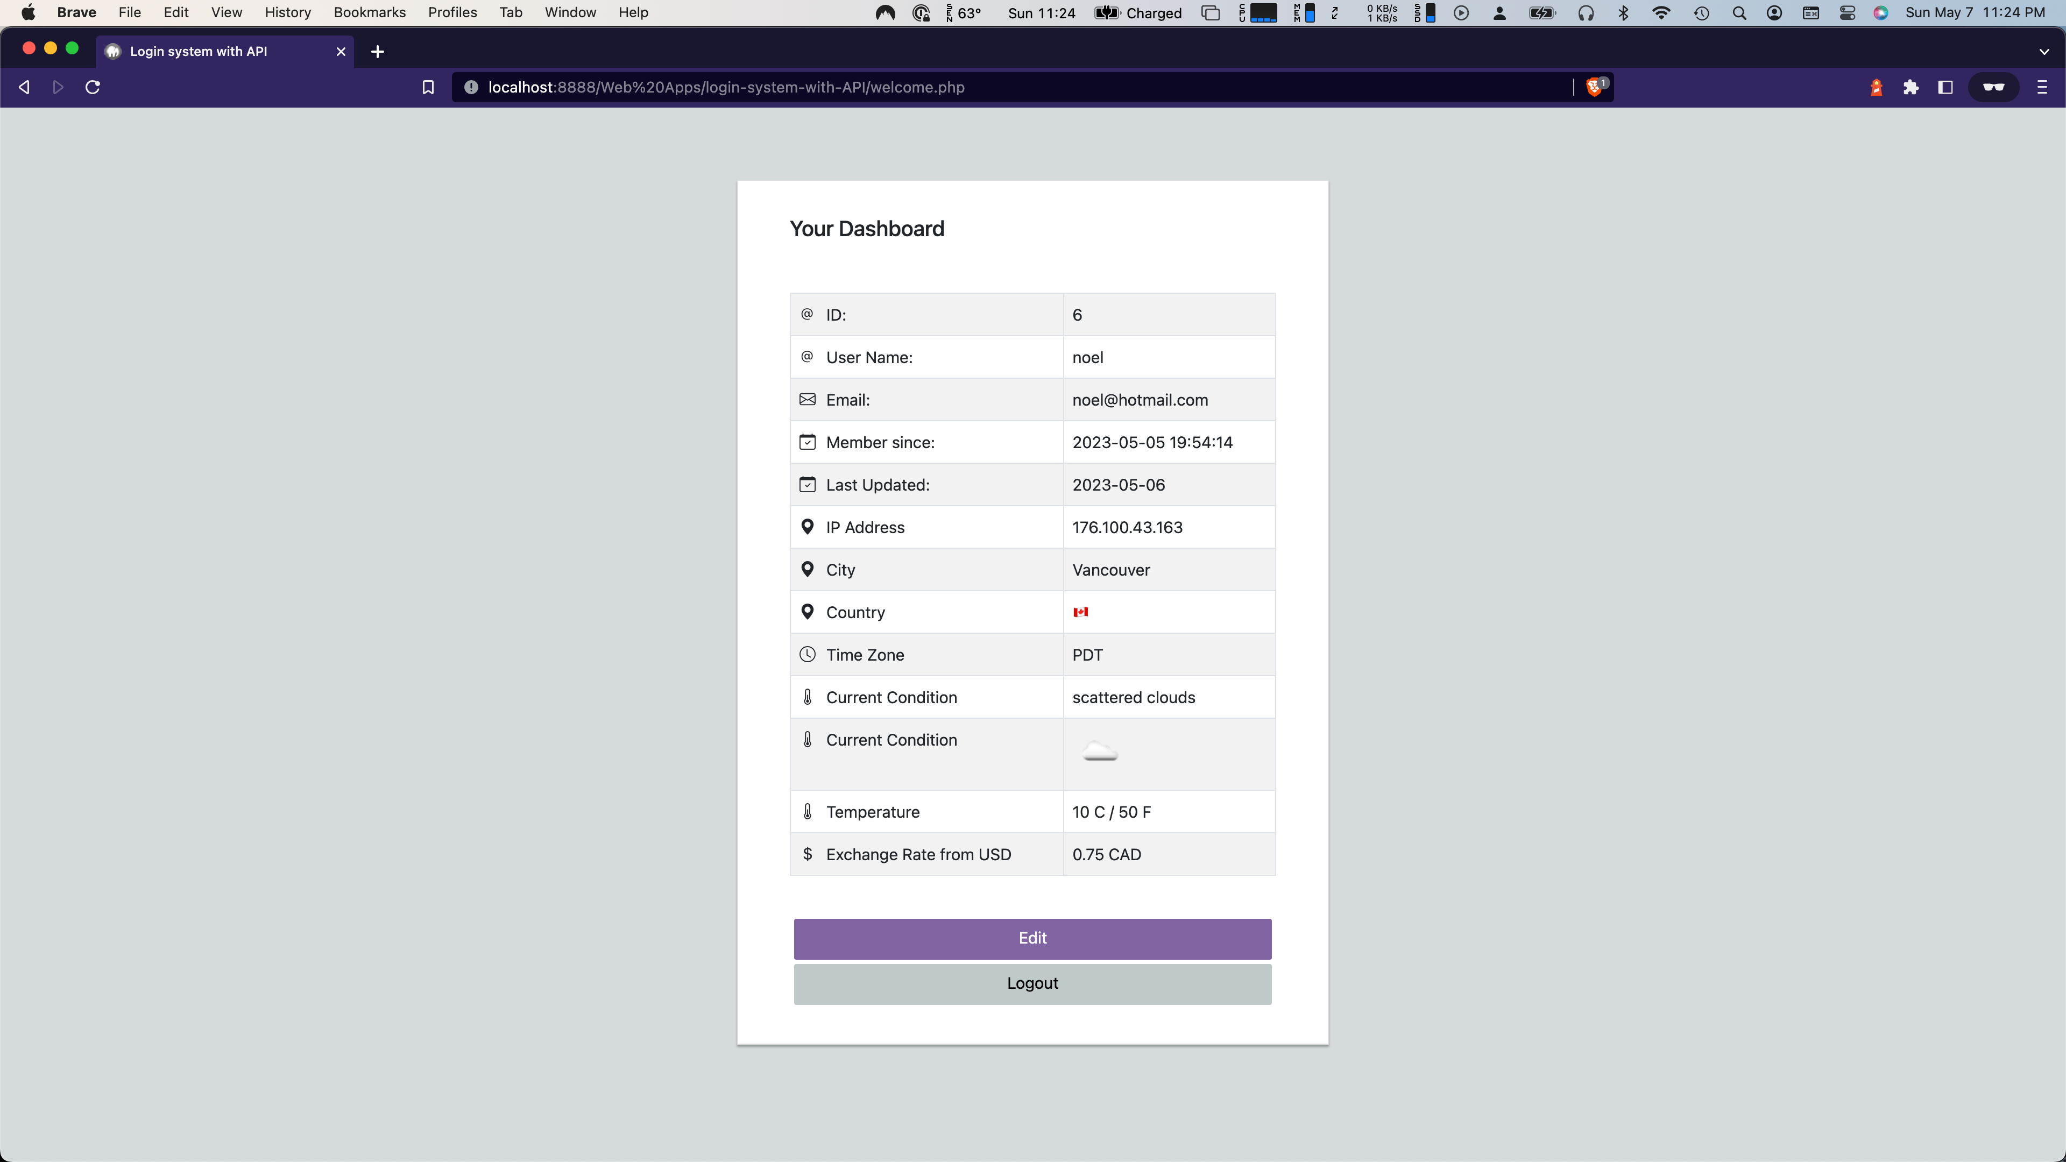
Task: Open the browser Extensions puzzle icon
Action: pyautogui.click(x=1911, y=87)
